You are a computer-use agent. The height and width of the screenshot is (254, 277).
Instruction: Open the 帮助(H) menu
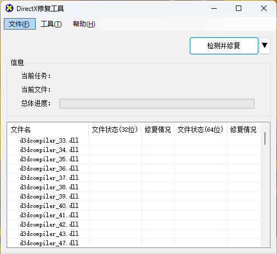pyautogui.click(x=84, y=24)
